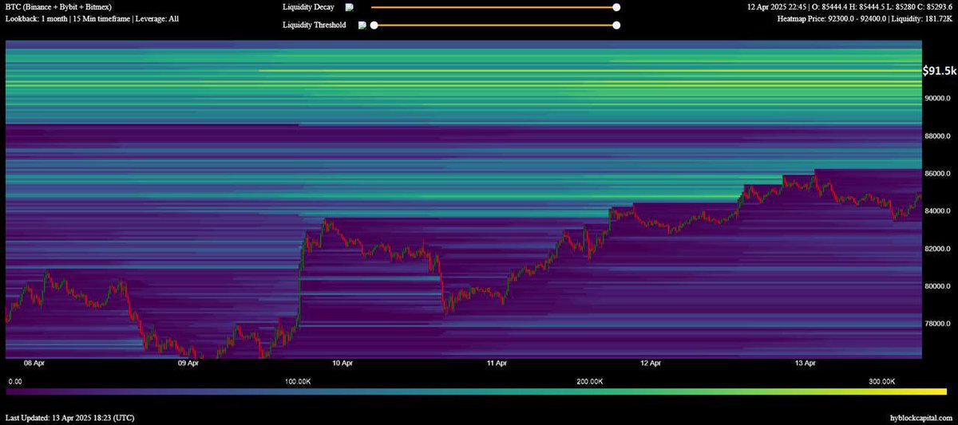Viewport: 958px width, 425px height.
Task: Click the "12 Apr" date axis label
Action: pyautogui.click(x=651, y=363)
